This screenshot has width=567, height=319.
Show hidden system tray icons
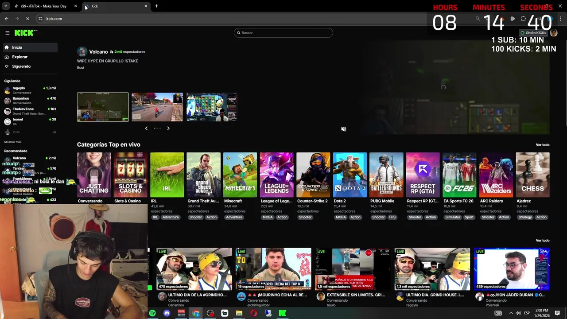pyautogui.click(x=511, y=313)
